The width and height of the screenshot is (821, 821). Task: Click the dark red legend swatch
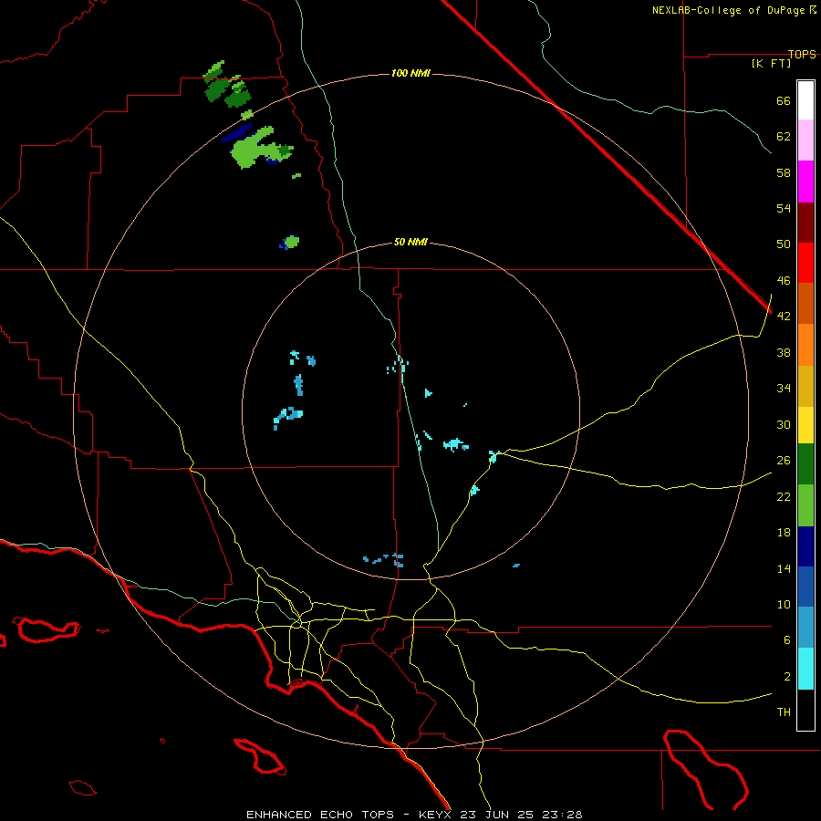[x=805, y=223]
